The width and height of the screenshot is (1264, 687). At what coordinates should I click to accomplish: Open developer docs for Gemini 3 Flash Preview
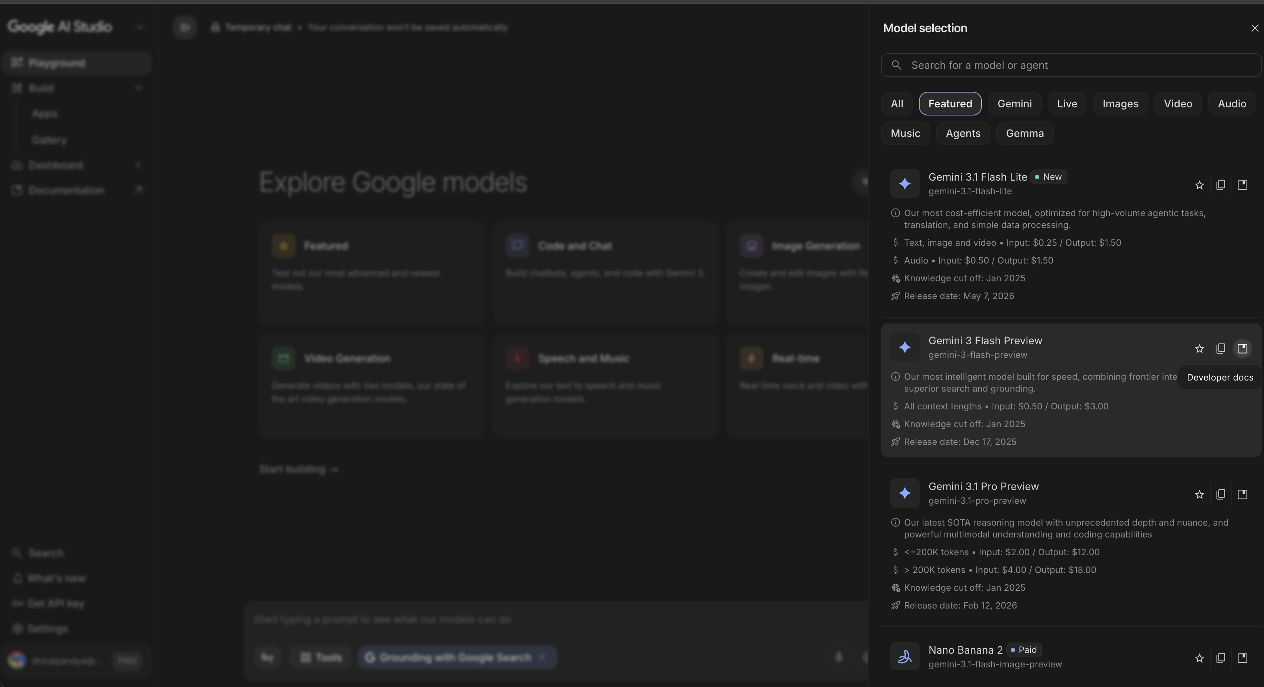[x=1243, y=348]
